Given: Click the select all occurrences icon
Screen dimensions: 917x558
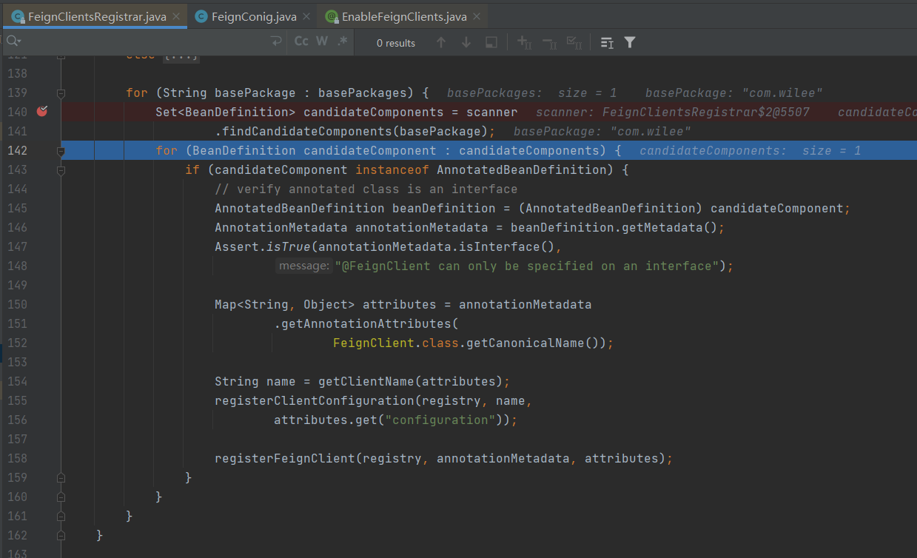Looking at the screenshot, I should [491, 43].
